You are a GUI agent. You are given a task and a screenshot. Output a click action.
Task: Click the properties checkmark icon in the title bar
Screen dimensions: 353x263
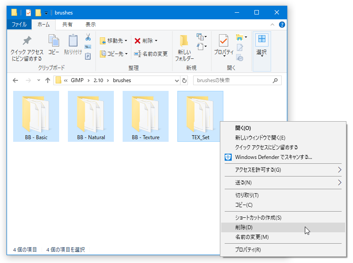point(28,13)
